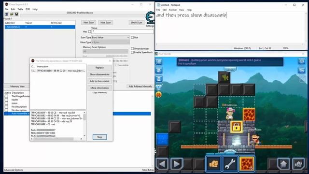Viewport: 309px width, 174px height.
Task: Select the wrench tool slot
Action: 230,163
